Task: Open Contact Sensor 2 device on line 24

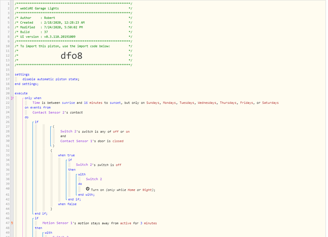Action: tap(48, 112)
